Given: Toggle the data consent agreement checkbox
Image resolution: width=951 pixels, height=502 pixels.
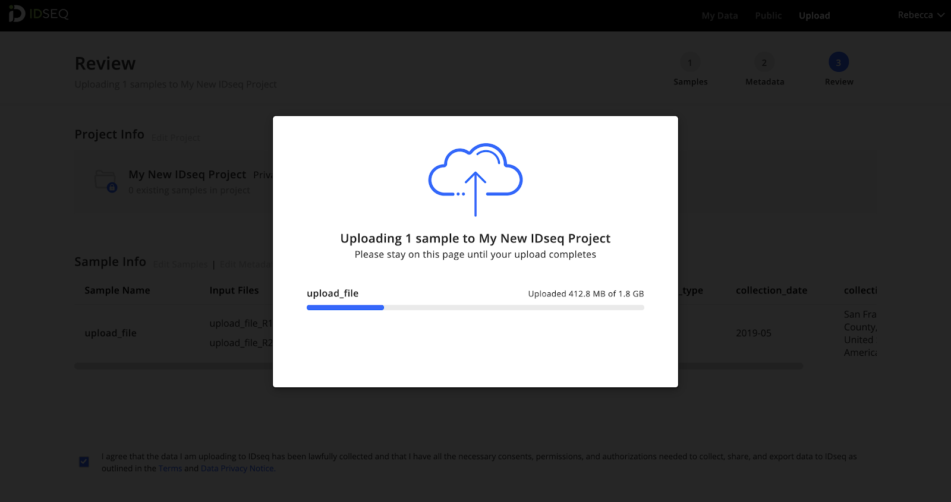Looking at the screenshot, I should [x=84, y=462].
